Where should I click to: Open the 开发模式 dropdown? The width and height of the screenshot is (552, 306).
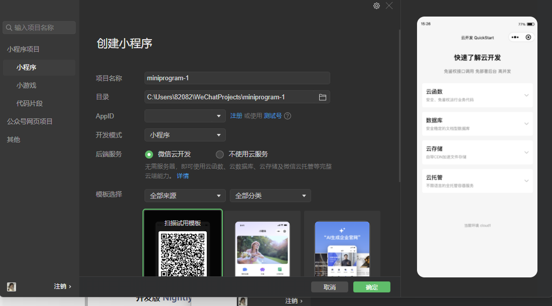pos(185,135)
